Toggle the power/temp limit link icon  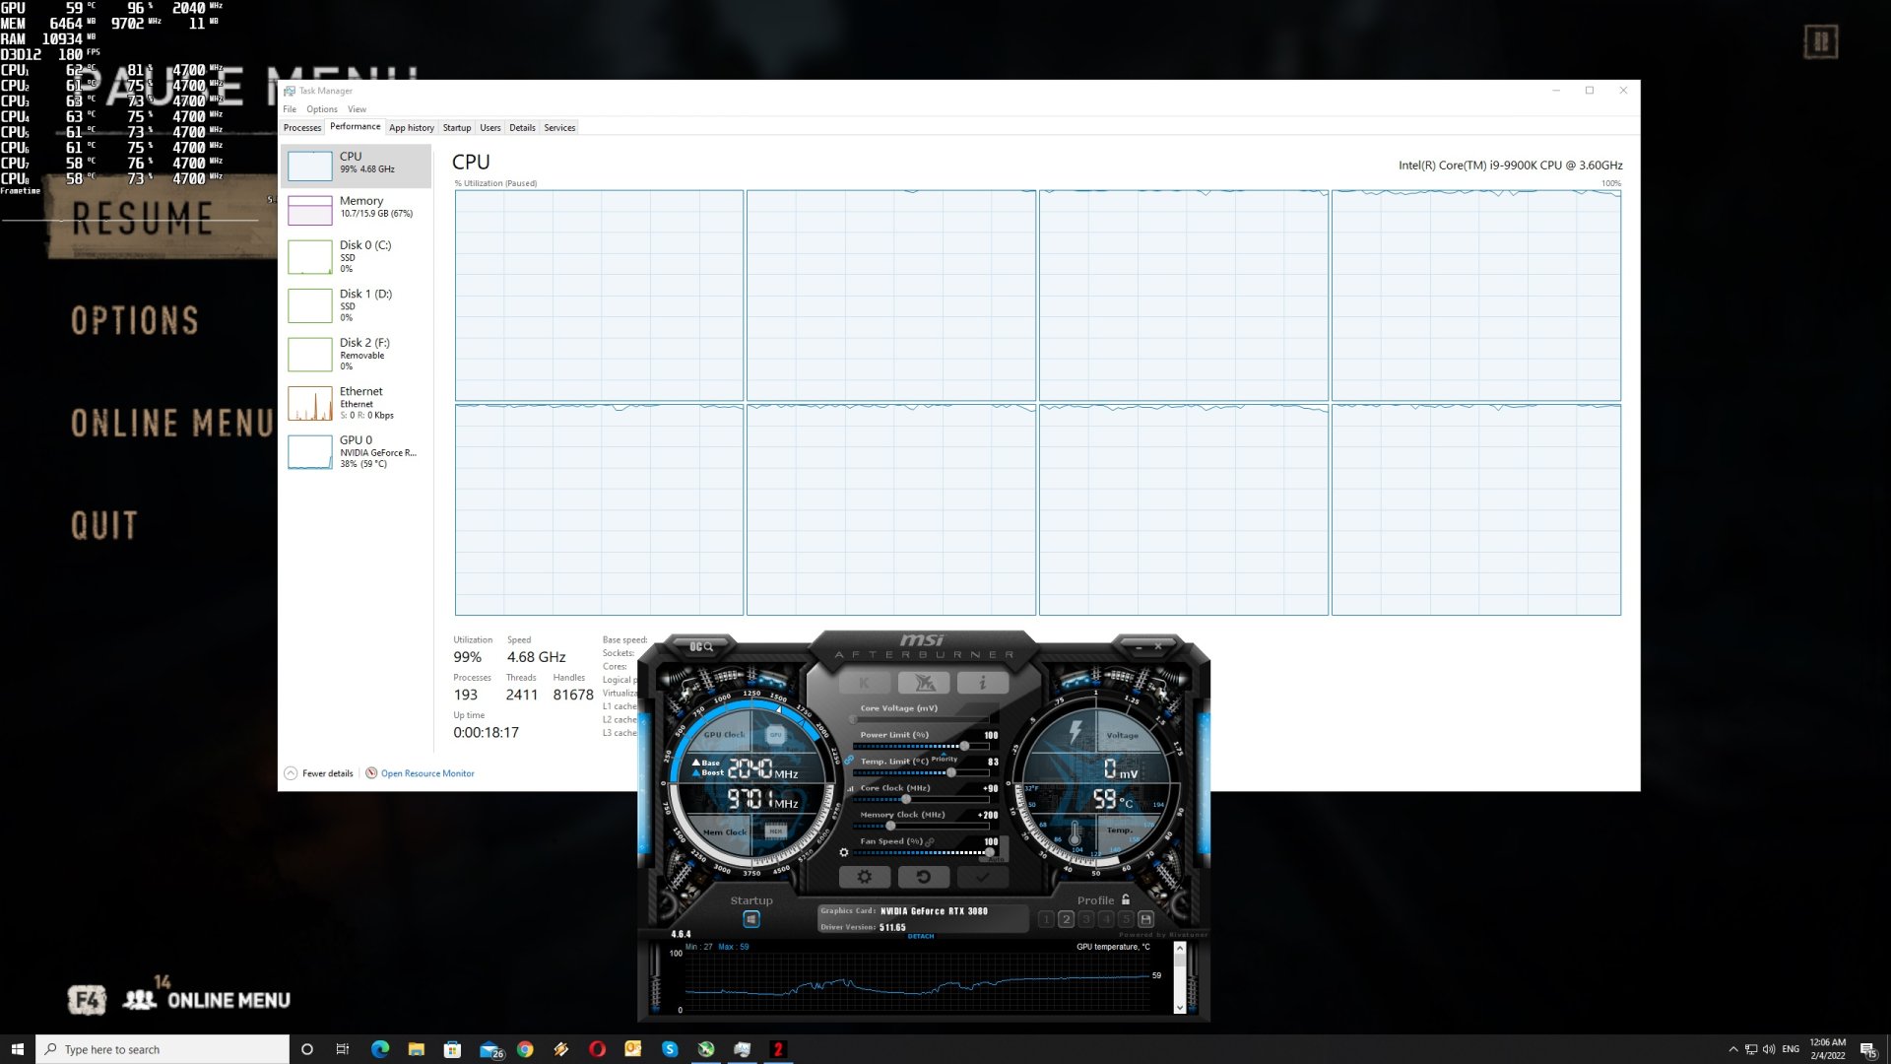(x=848, y=760)
